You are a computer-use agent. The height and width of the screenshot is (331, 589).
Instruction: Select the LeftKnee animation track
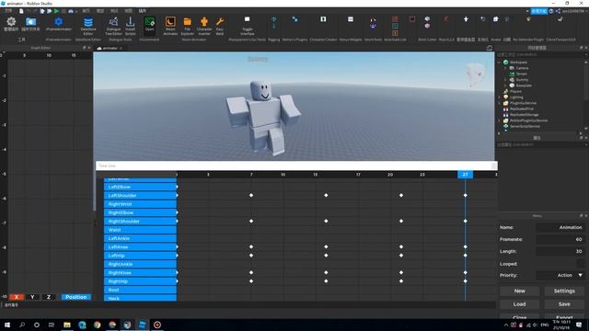click(x=140, y=247)
